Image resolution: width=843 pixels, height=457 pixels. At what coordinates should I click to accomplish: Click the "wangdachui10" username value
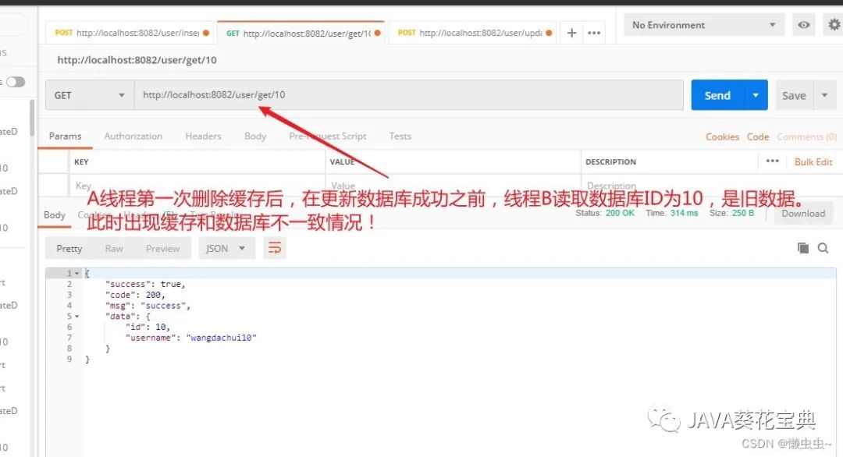(222, 338)
